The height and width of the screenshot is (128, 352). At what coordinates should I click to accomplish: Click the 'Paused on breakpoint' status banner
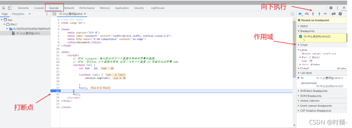(322, 20)
